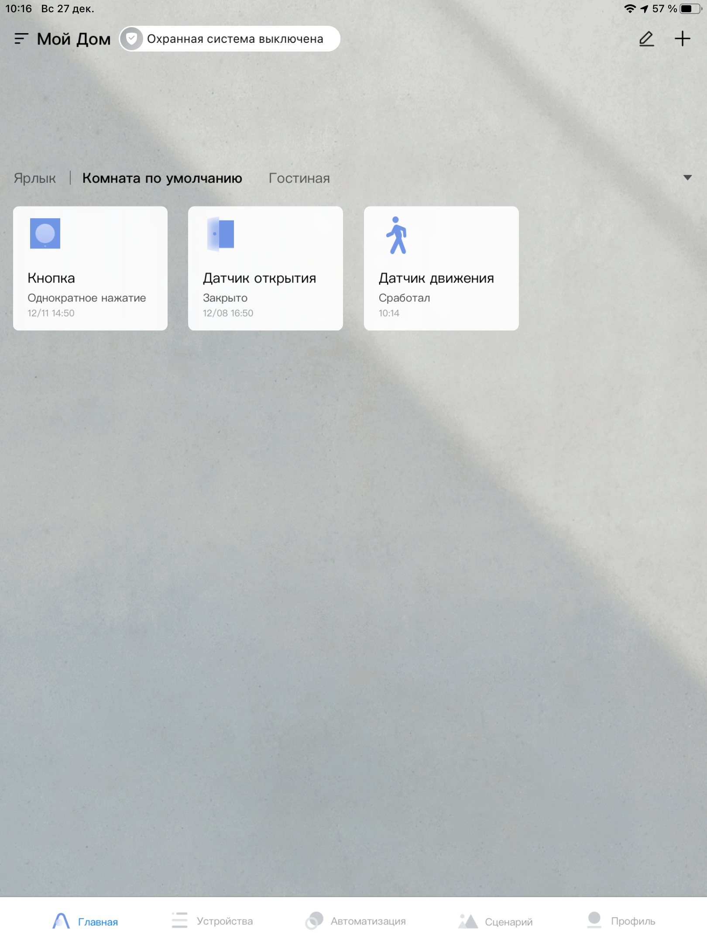Tap the Кнопка device icon
Image resolution: width=707 pixels, height=943 pixels.
click(x=45, y=234)
